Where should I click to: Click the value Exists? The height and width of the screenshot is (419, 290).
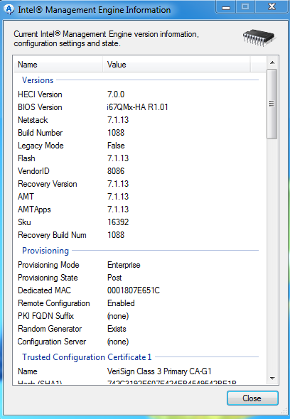117,329
